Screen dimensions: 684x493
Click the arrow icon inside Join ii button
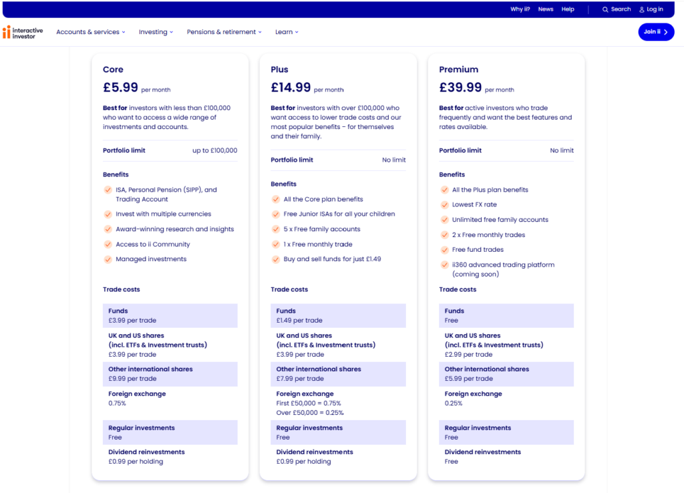665,31
